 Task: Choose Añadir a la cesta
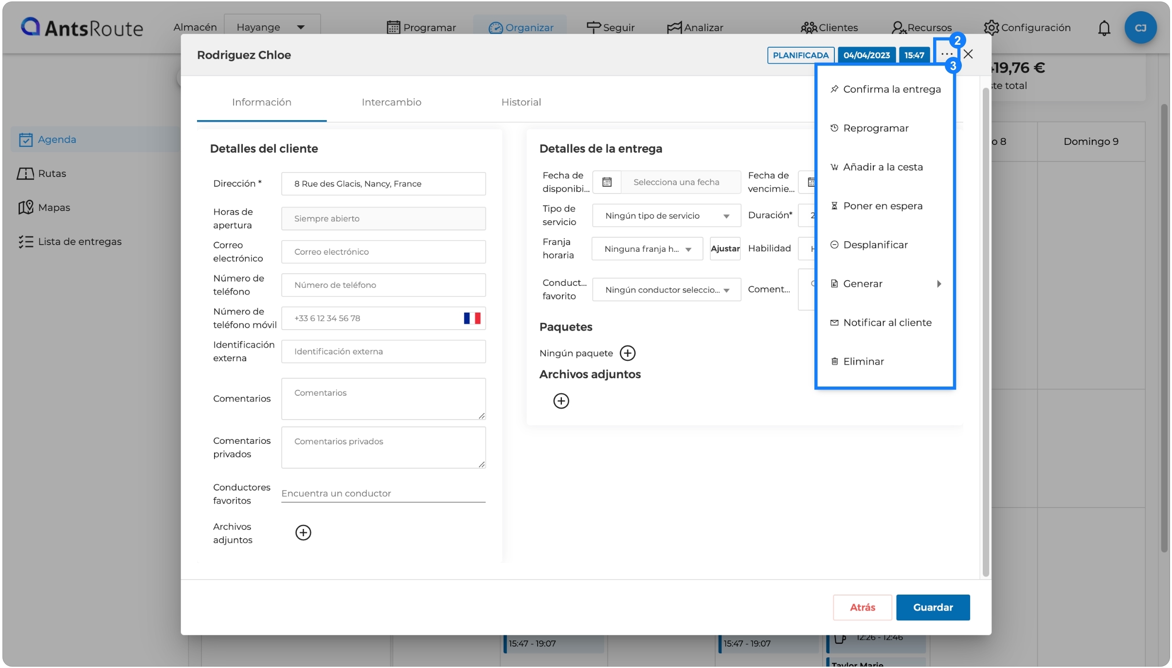point(885,167)
